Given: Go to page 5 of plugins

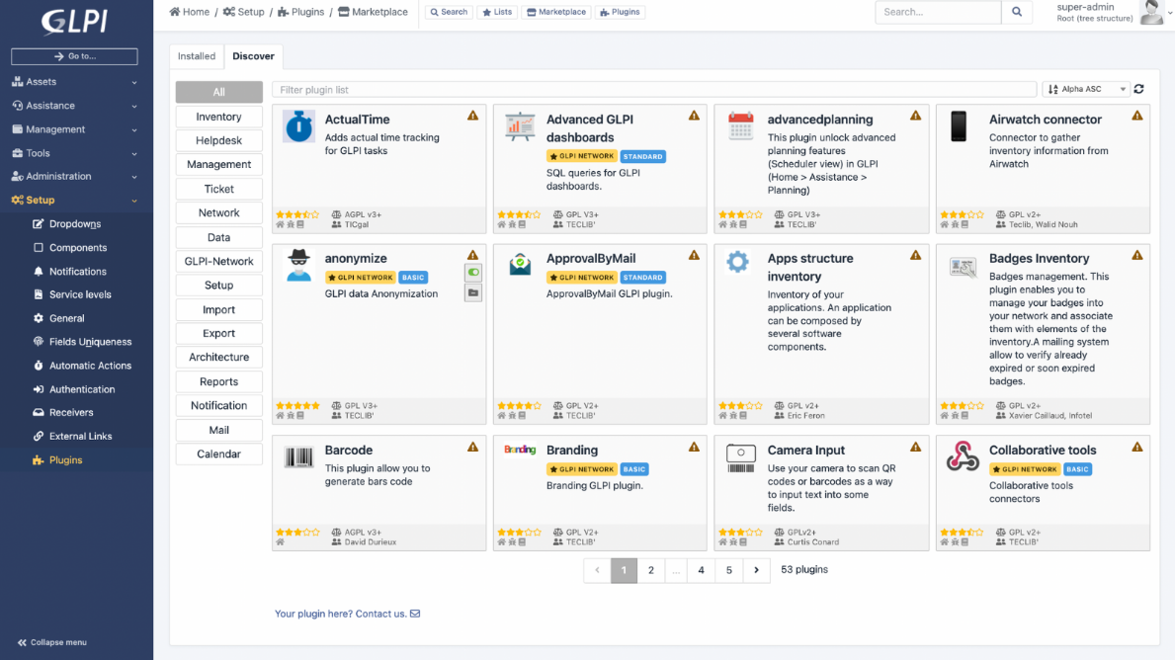Looking at the screenshot, I should (729, 570).
